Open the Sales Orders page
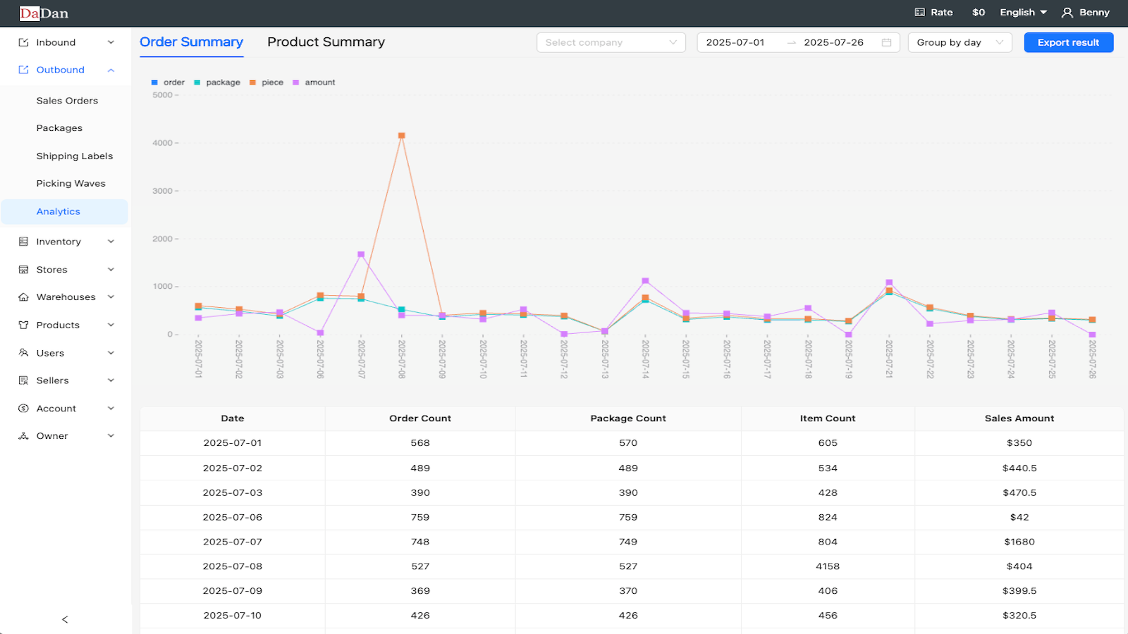 tap(67, 100)
